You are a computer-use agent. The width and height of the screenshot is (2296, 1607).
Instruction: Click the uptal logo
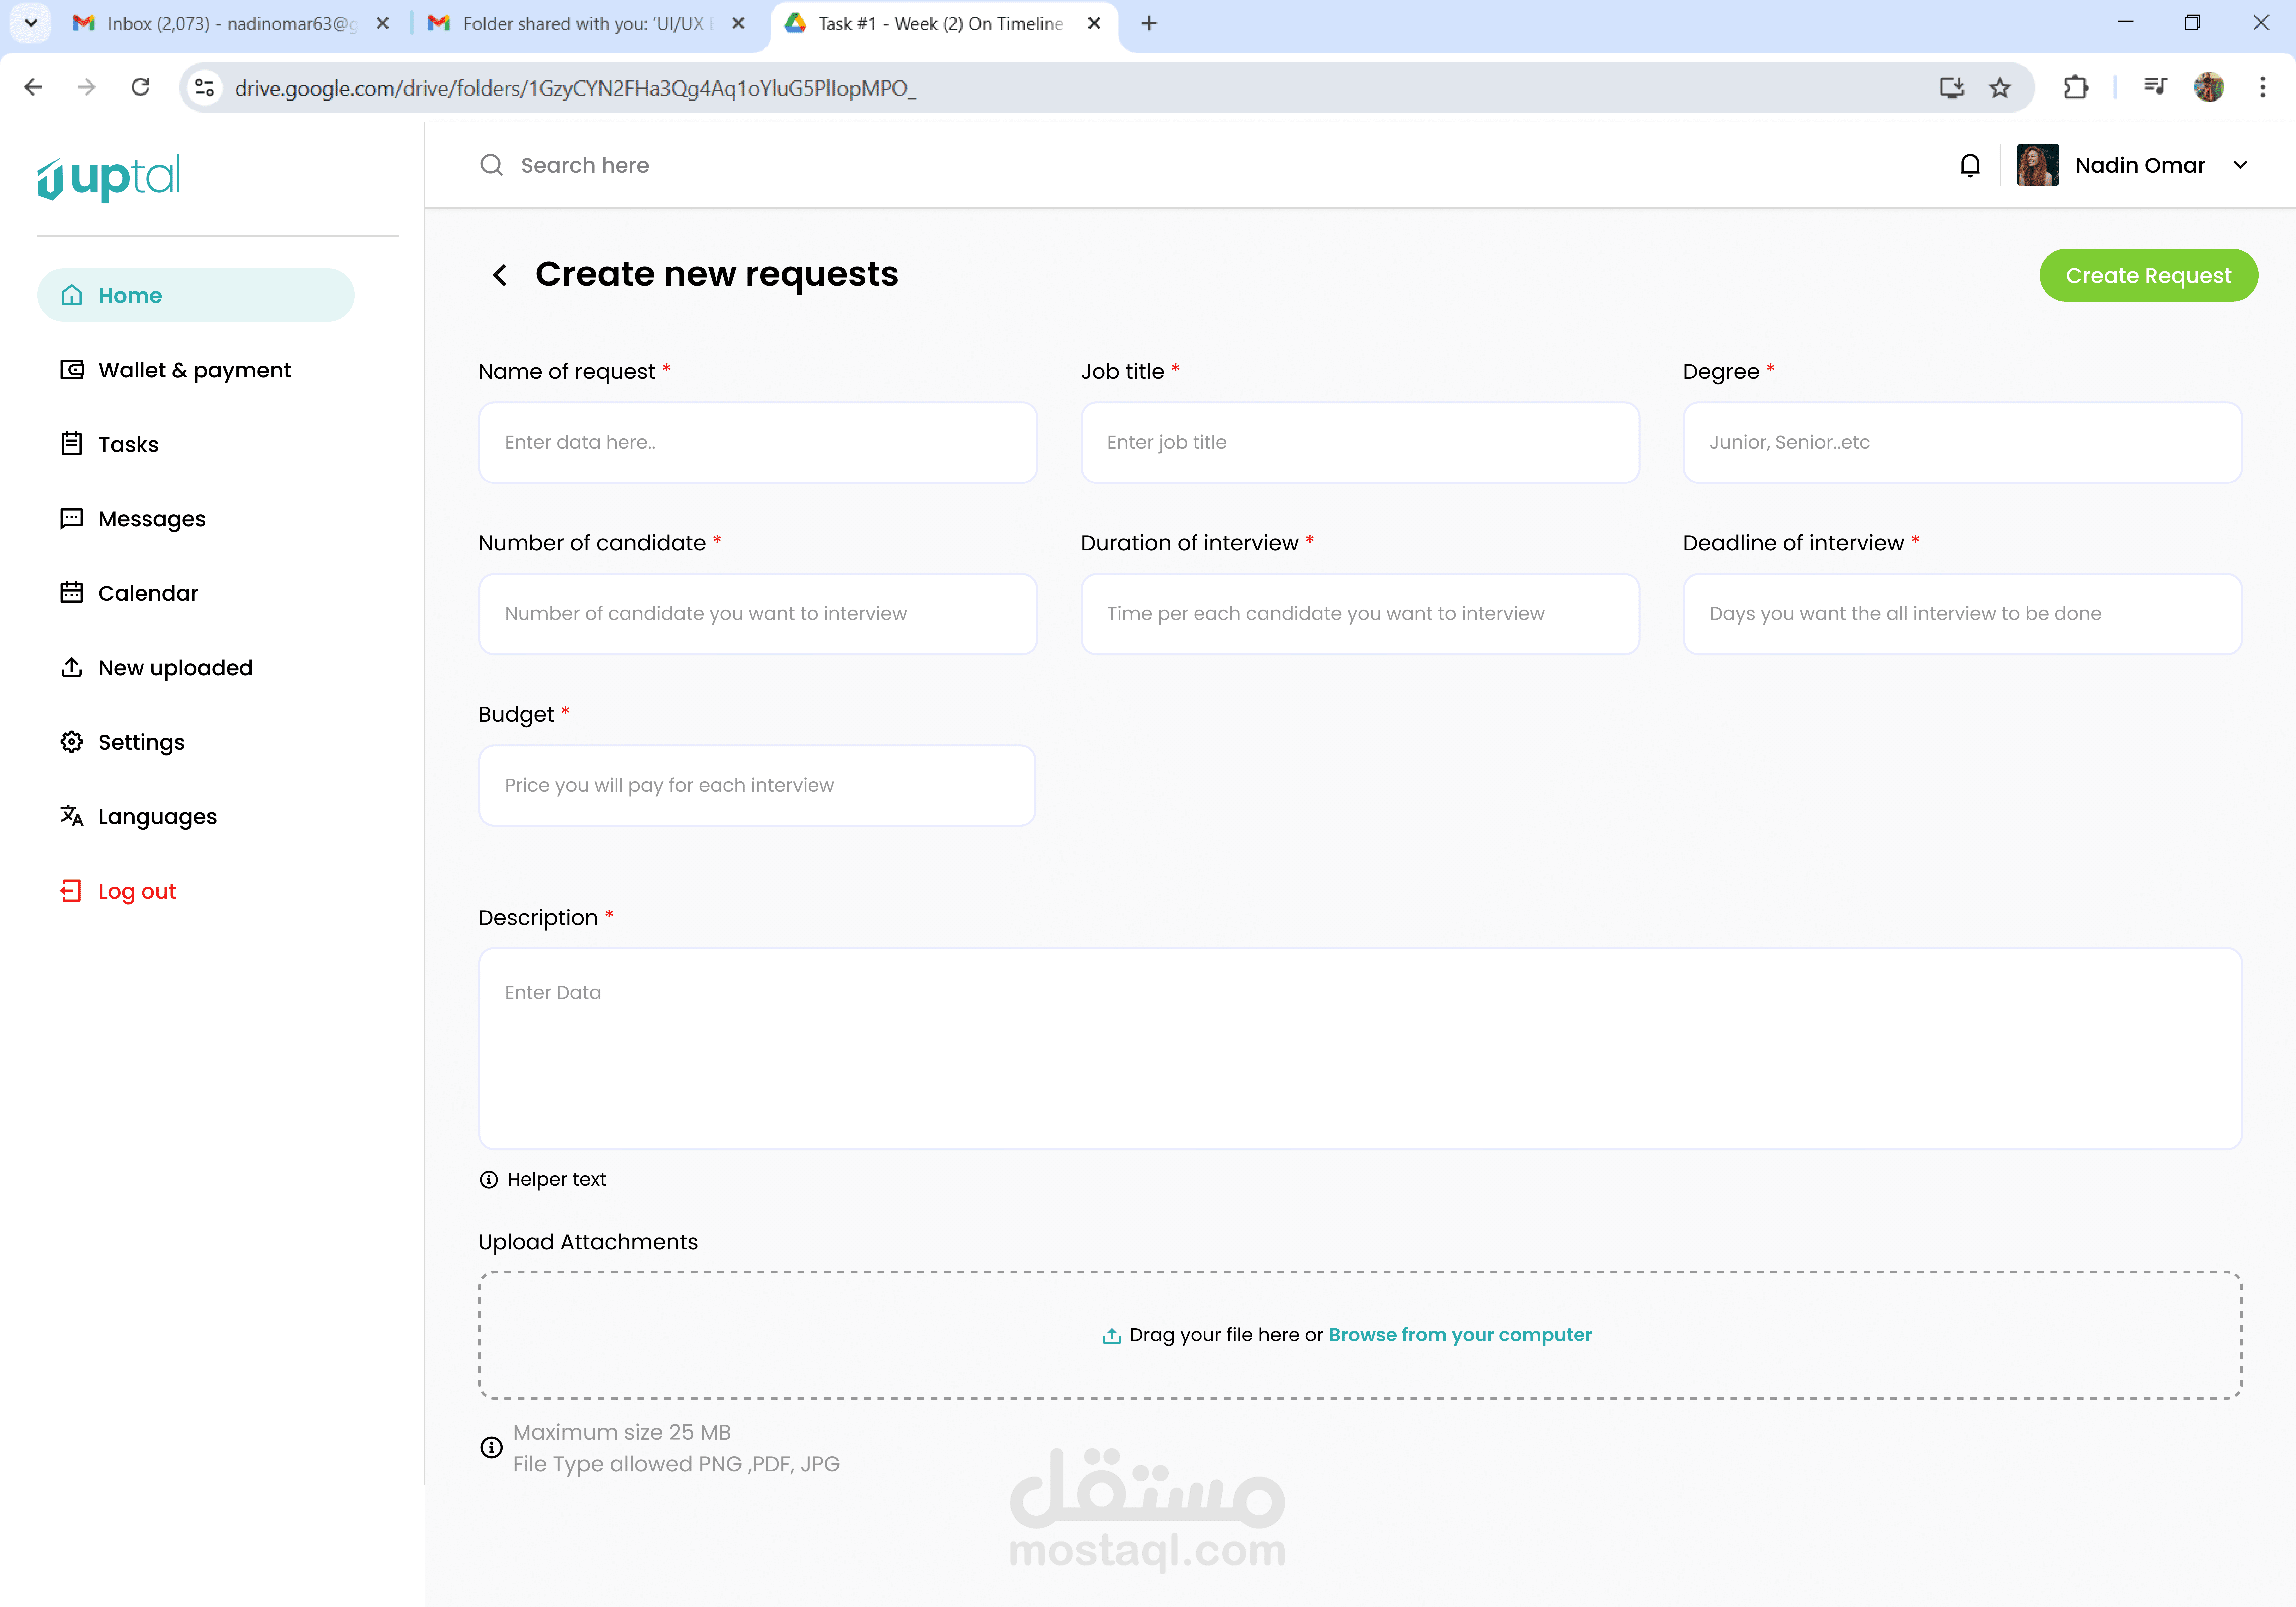pos(109,178)
